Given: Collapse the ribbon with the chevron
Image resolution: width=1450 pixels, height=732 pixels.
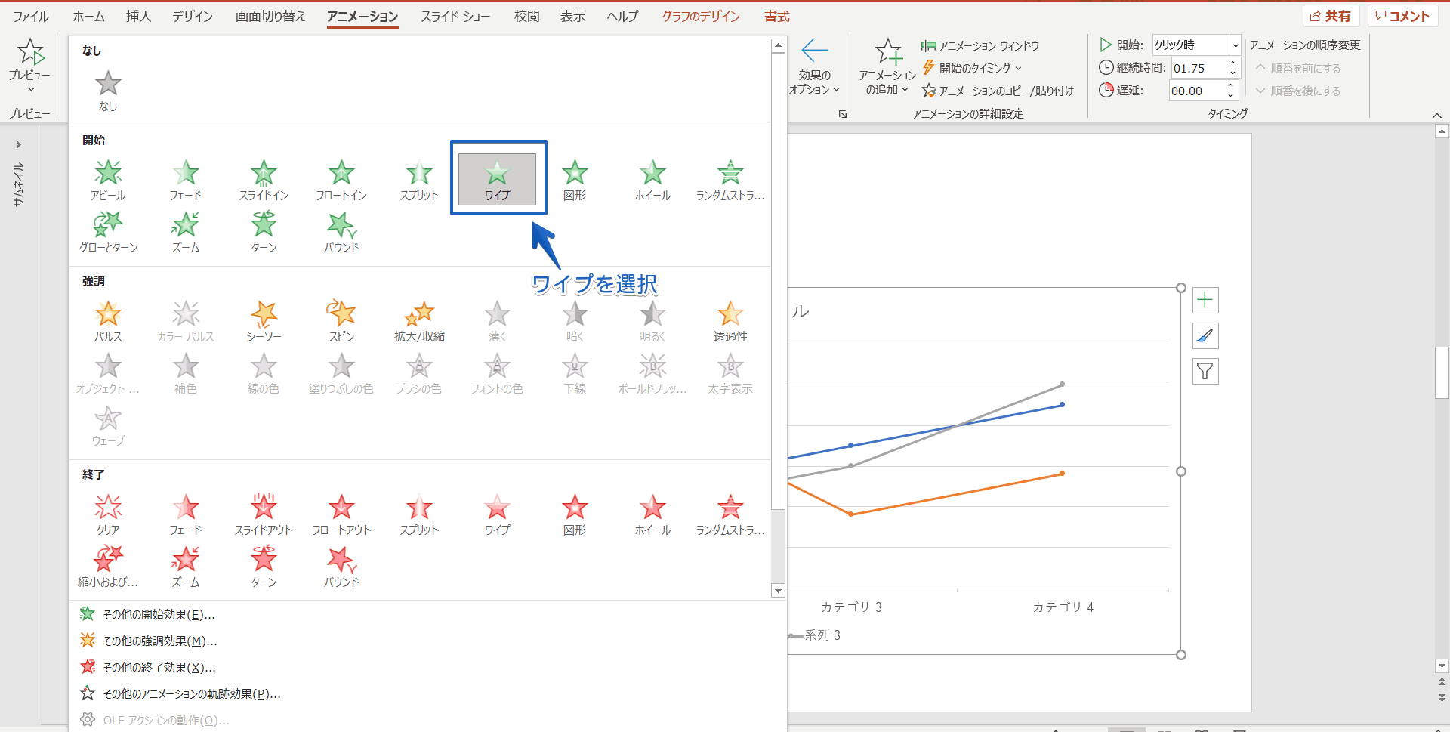Looking at the screenshot, I should (1436, 115).
